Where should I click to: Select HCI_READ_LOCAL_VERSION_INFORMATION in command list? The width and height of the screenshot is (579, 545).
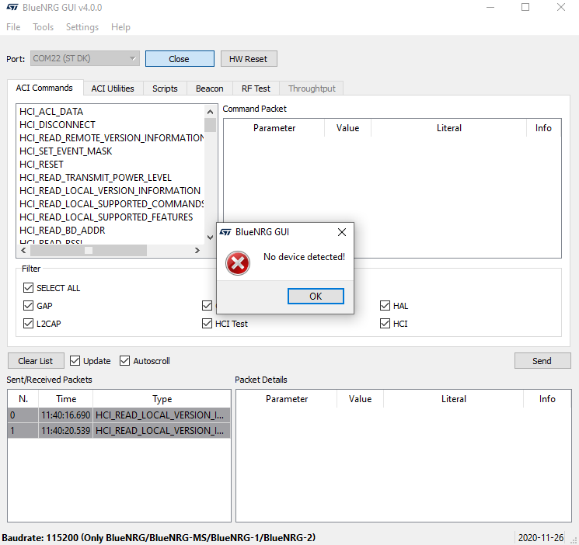tap(110, 191)
